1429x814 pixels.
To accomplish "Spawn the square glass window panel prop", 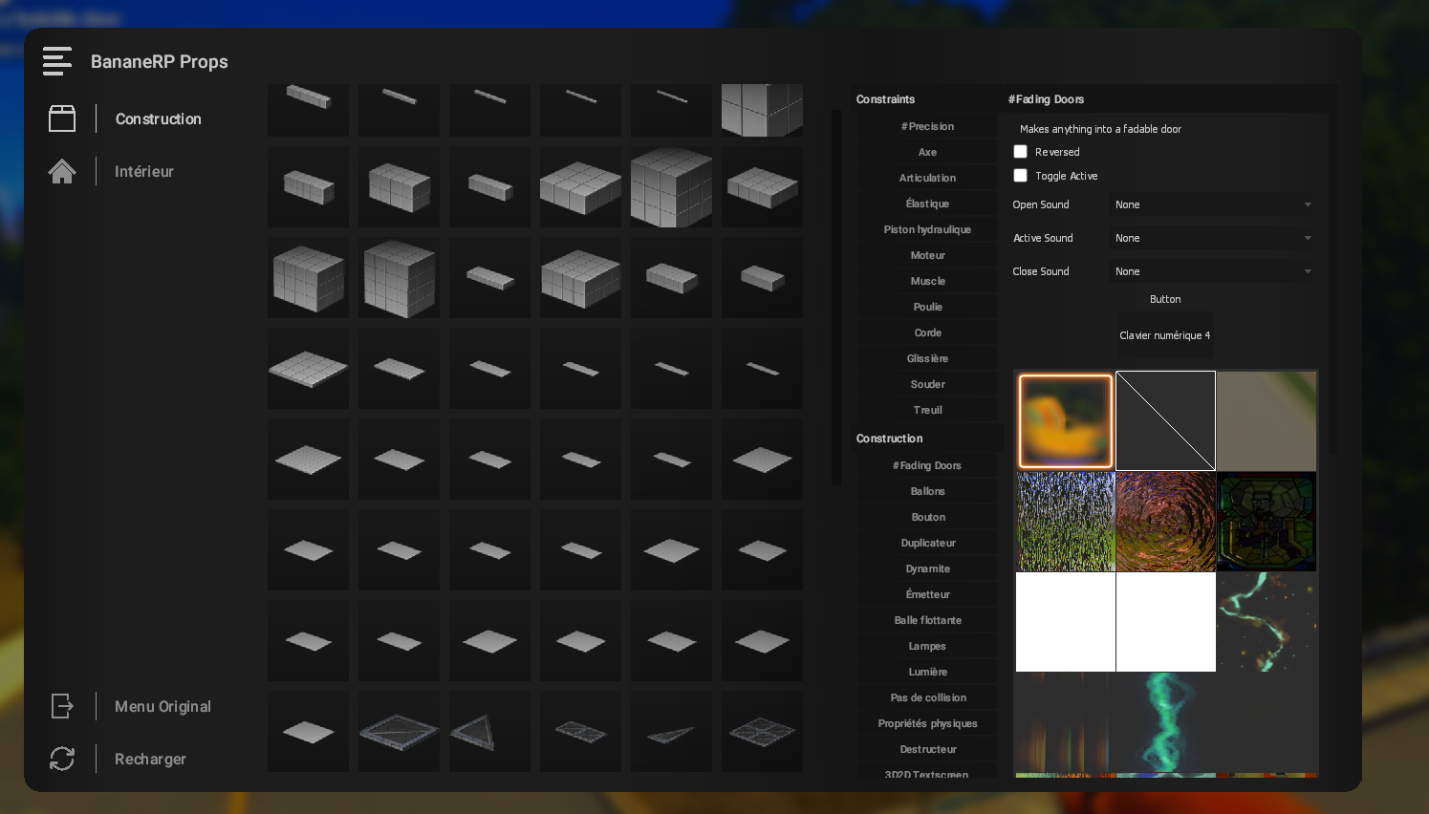I will pyautogui.click(x=399, y=731).
